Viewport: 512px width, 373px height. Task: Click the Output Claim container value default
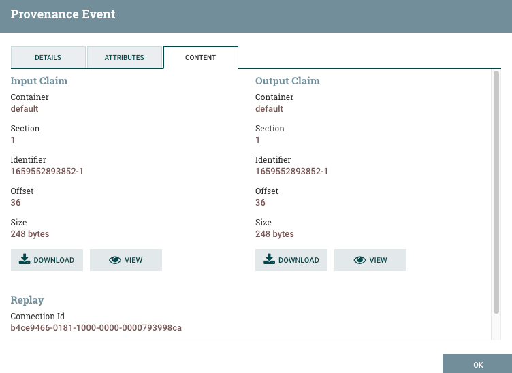click(270, 109)
